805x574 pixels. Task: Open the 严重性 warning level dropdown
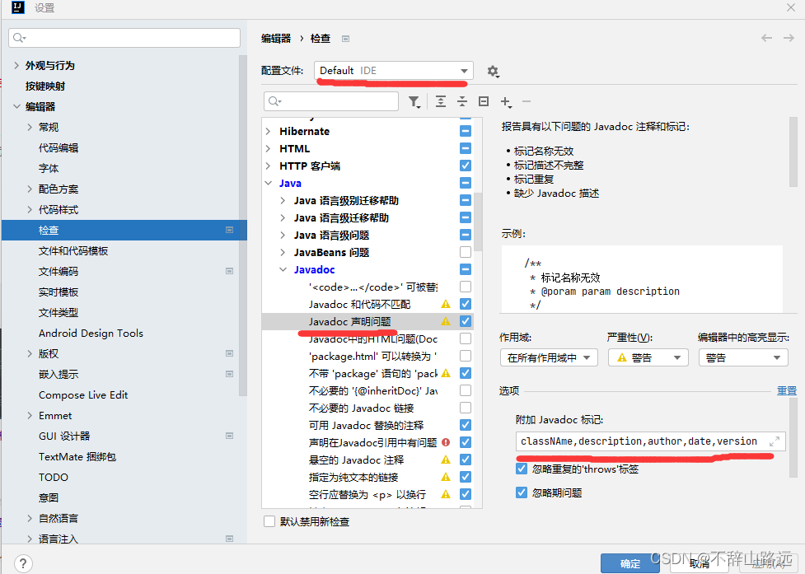648,357
